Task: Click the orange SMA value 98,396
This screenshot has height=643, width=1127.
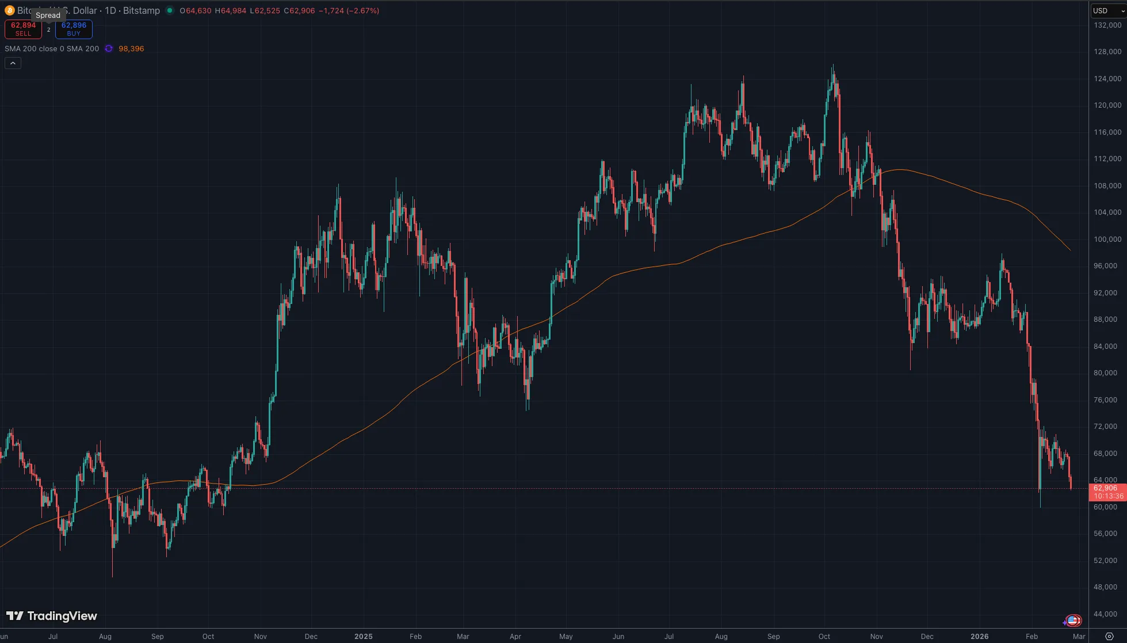Action: pos(131,49)
